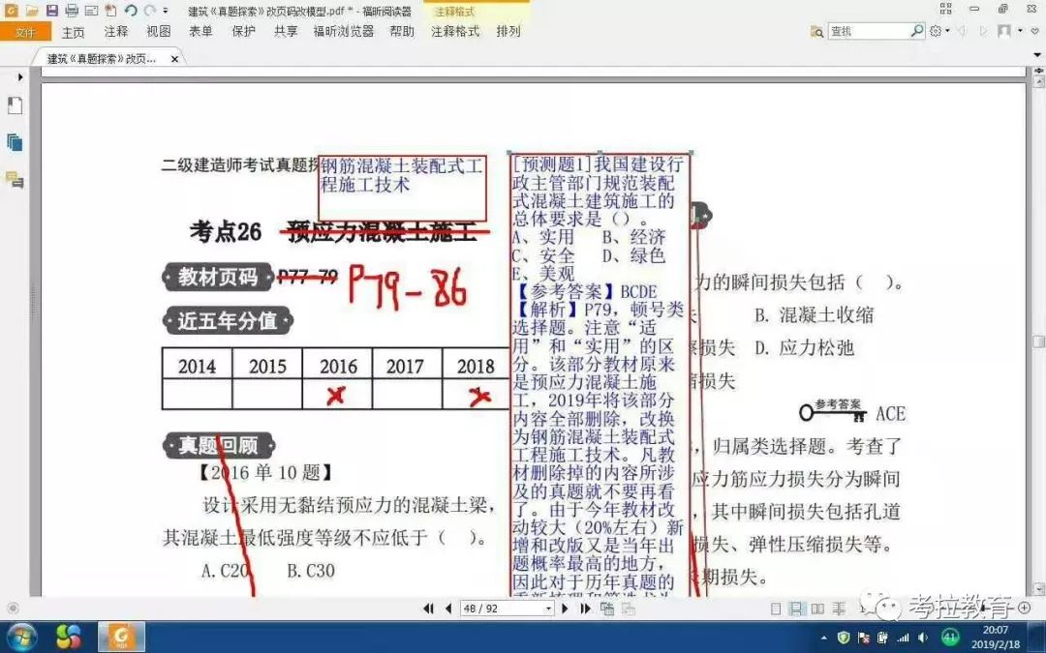Mute audio via the tray speaker icon

point(922,639)
